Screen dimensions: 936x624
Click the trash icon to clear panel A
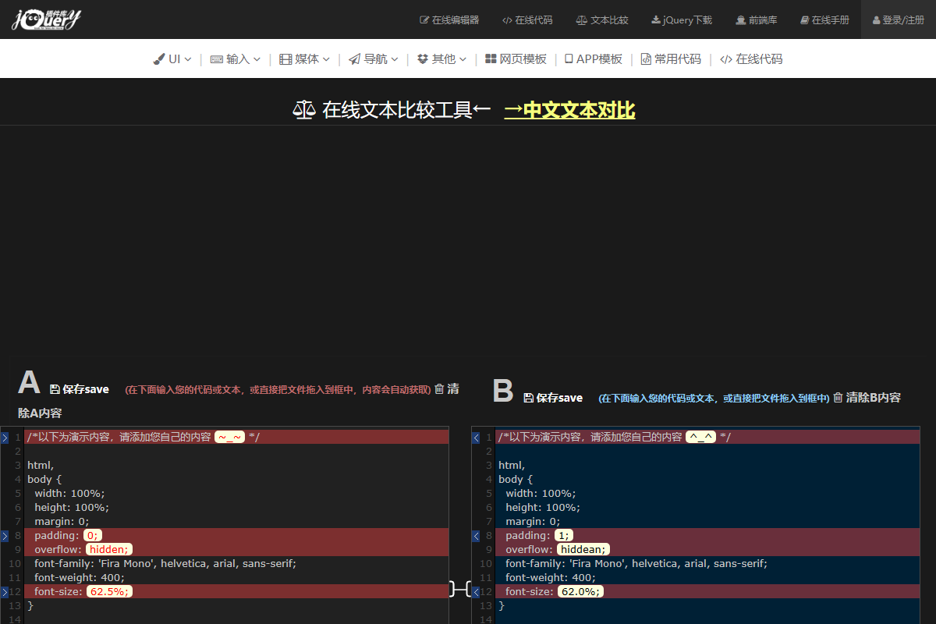tap(438, 388)
